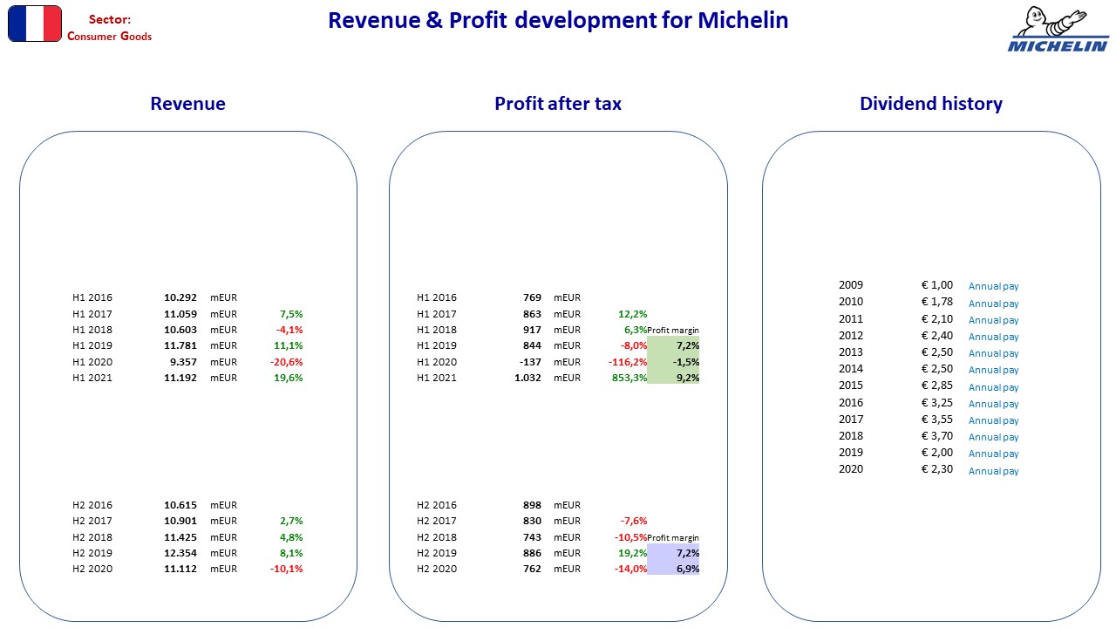Click the 2012 dividend € 2,40
The image size is (1116, 628).
pyautogui.click(x=937, y=336)
